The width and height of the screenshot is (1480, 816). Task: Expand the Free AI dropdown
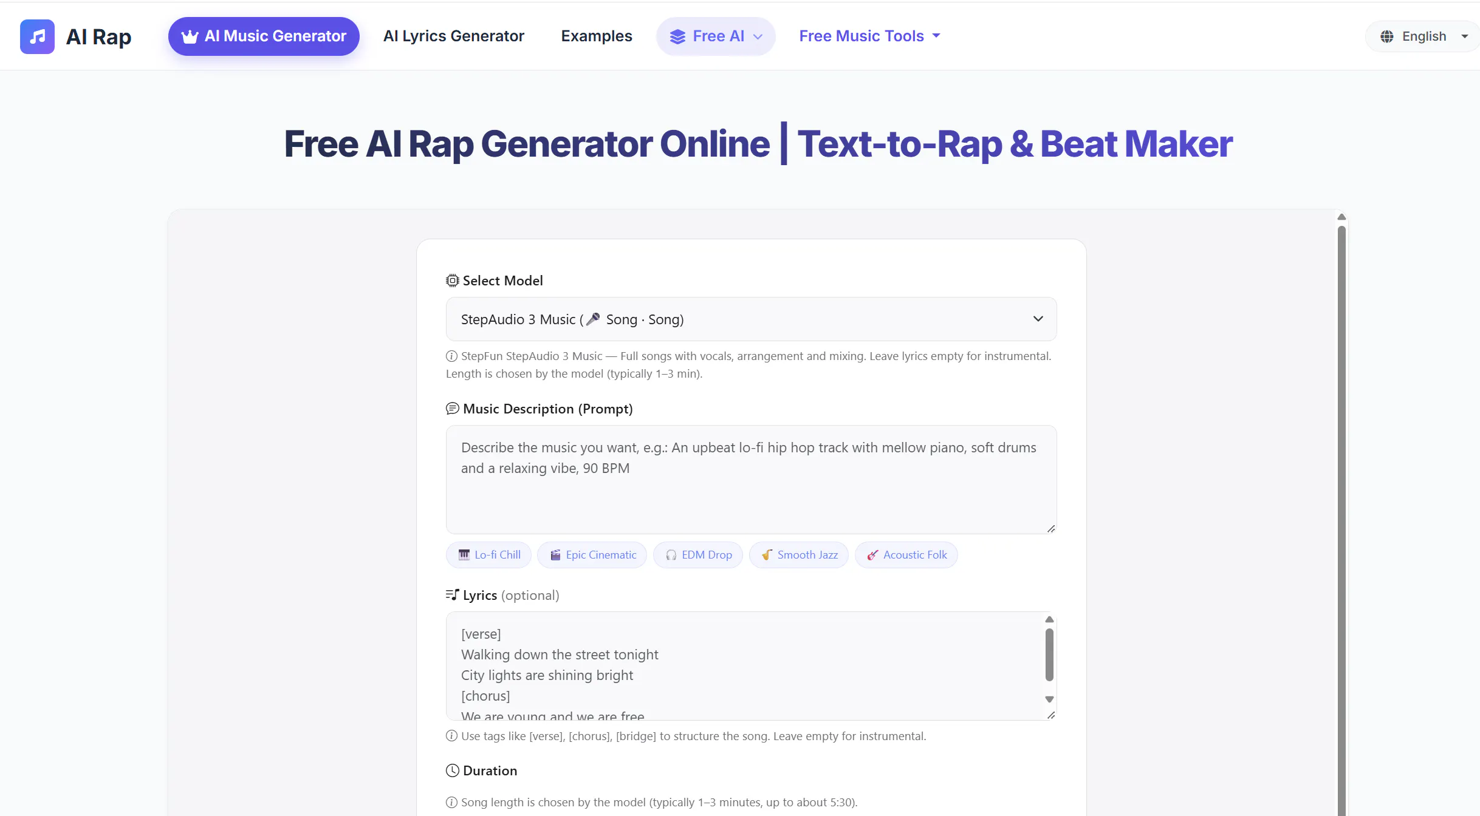716,36
